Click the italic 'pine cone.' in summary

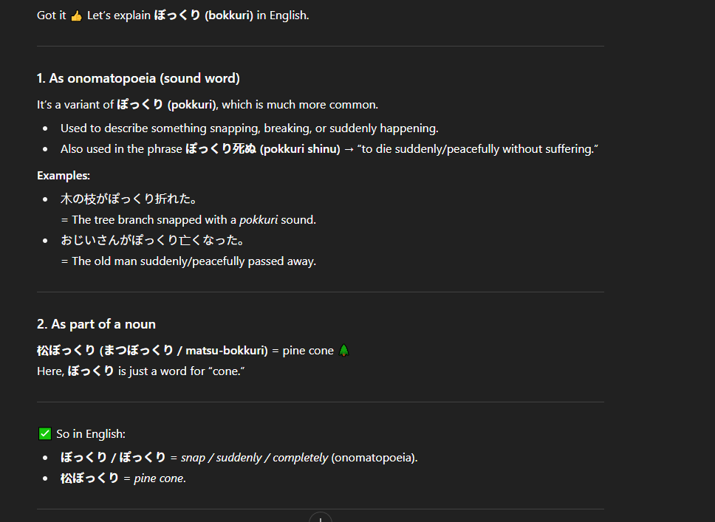(160, 478)
